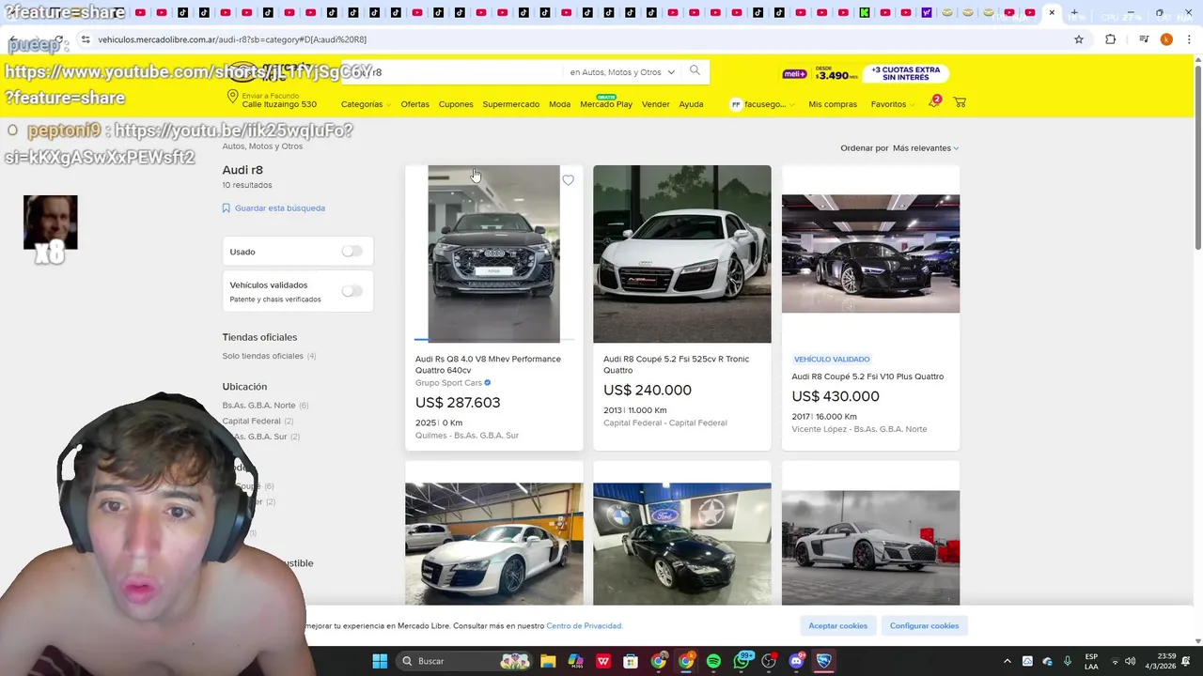Open WPS Office from taskbar
The image size is (1203, 676).
click(x=603, y=661)
